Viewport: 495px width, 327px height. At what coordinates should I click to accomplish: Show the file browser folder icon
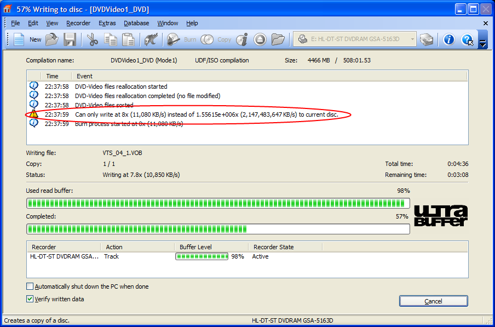point(278,39)
